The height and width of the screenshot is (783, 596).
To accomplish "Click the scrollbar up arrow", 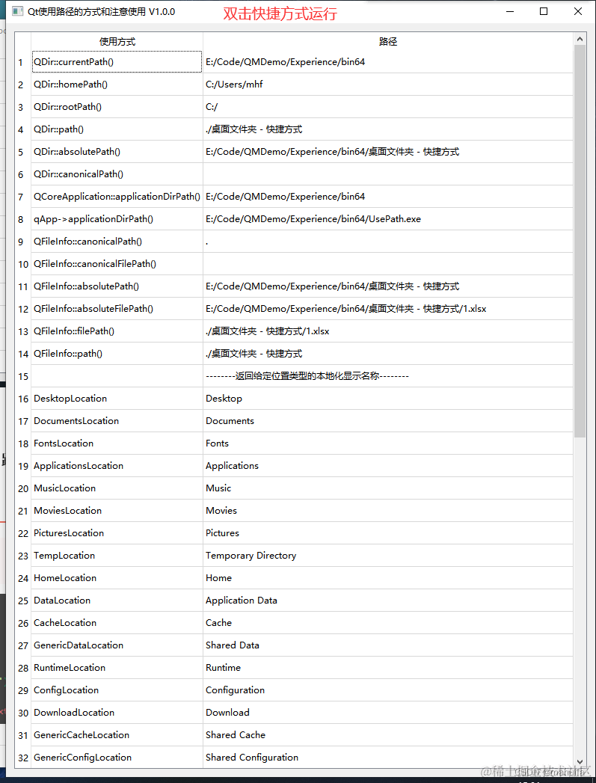I will point(580,39).
